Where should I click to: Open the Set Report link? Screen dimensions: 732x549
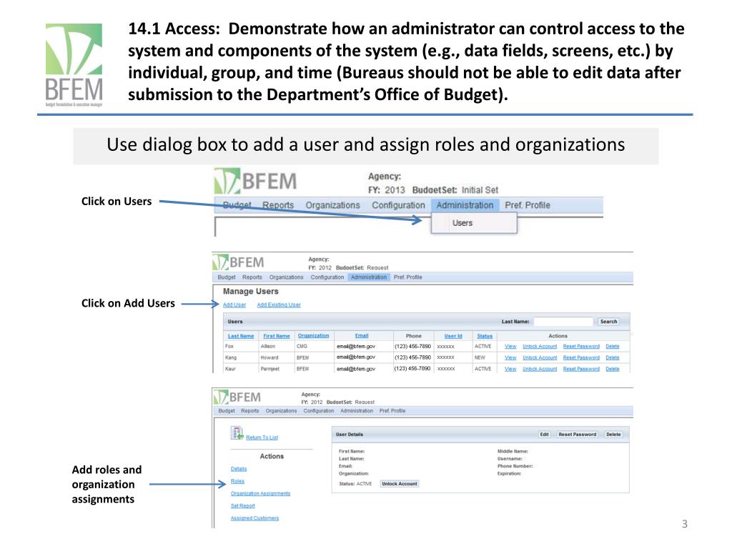click(243, 506)
